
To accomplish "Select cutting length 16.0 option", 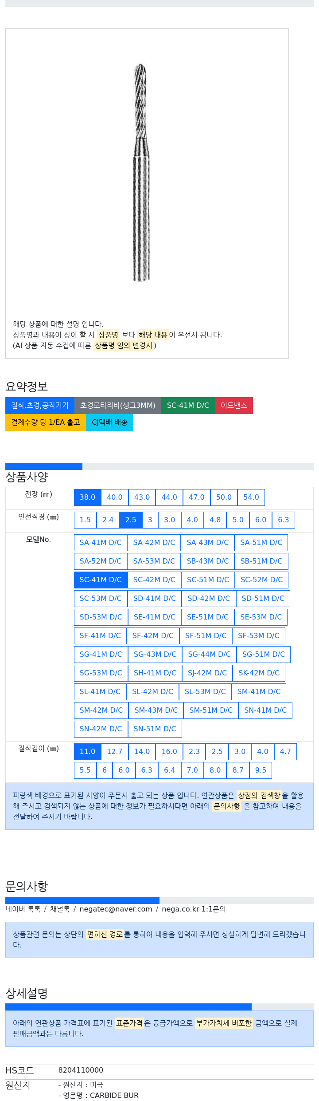I will tap(169, 751).
